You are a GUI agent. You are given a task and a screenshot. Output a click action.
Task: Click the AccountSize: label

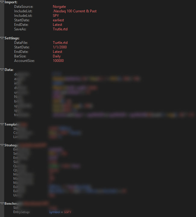[24, 61]
